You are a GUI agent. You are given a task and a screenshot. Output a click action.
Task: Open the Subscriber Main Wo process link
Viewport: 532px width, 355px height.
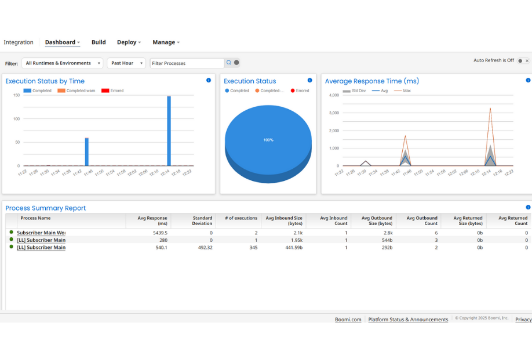(x=41, y=232)
